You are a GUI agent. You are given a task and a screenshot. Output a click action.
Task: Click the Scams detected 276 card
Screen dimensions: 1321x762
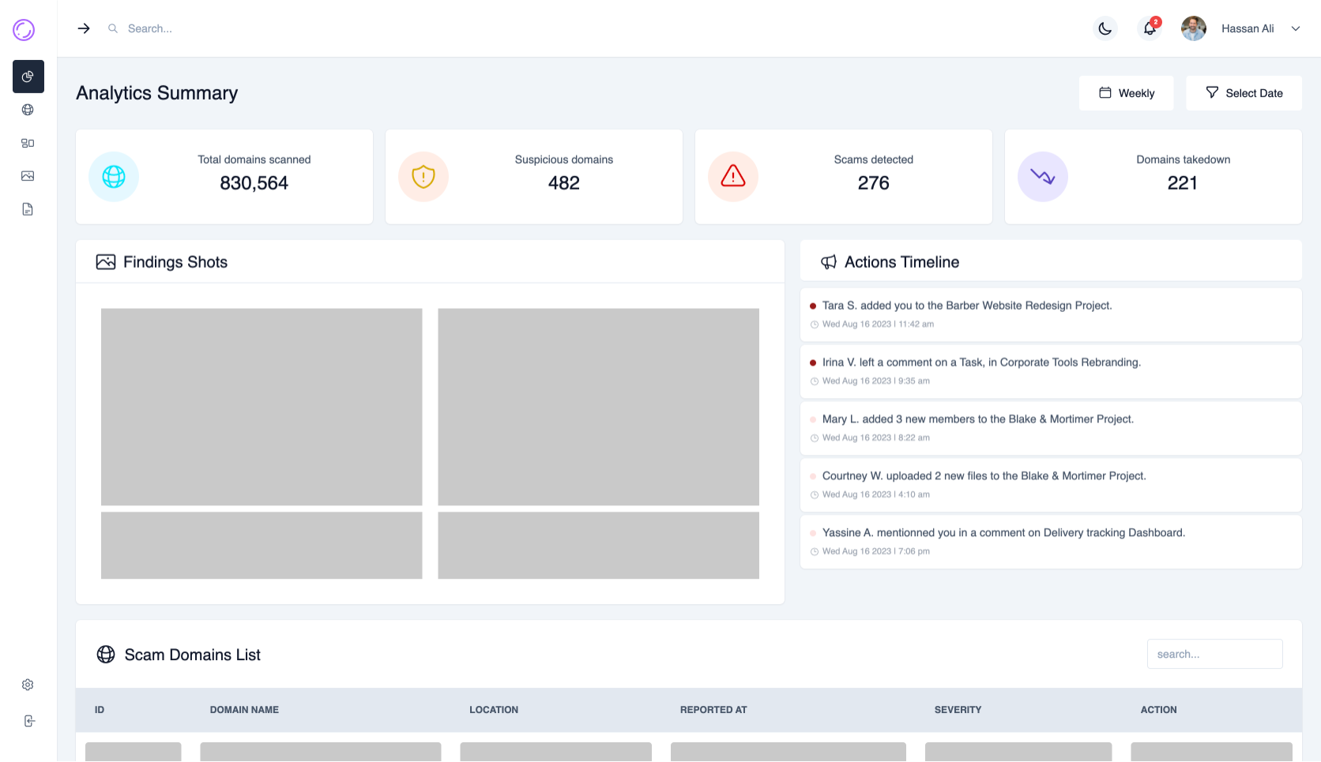(x=843, y=176)
